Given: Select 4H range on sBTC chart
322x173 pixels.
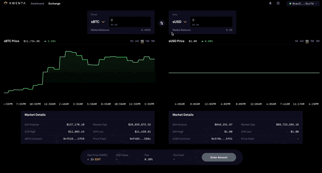Looking at the screenshot, I should click(x=137, y=41).
